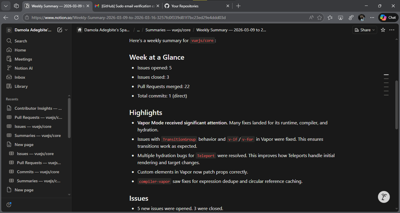Open Commits — vuejs/core sidebar item
The height and width of the screenshot is (213, 400).
pyautogui.click(x=35, y=172)
